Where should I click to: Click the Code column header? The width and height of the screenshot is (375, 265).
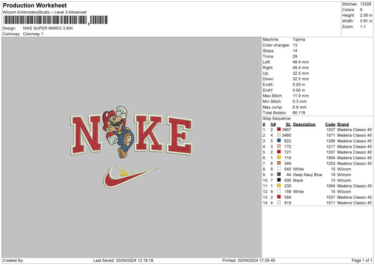pyautogui.click(x=330, y=124)
